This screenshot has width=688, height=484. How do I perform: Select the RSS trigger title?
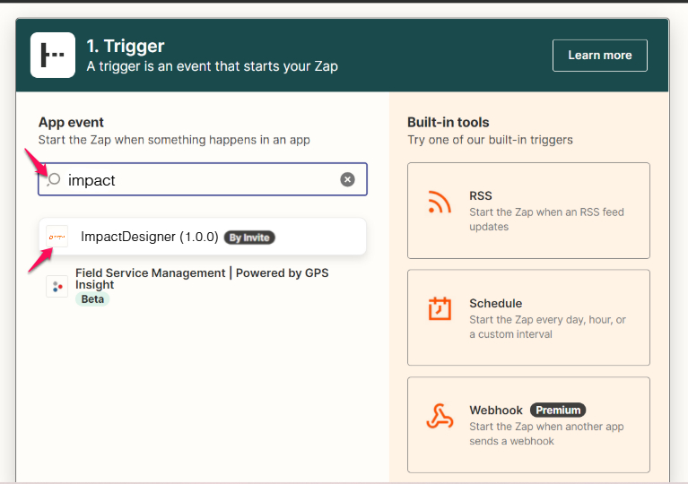click(x=481, y=195)
